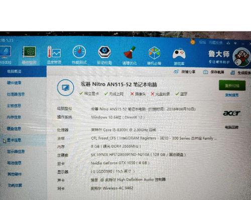Open 驱动检测 hexagon gear icon

coord(104,52)
